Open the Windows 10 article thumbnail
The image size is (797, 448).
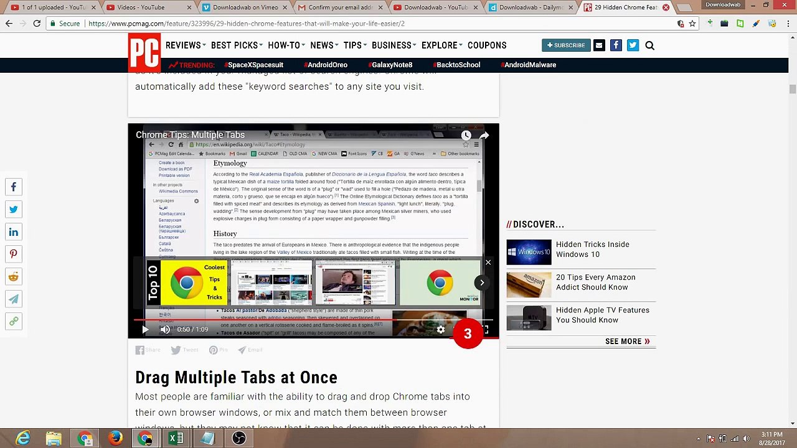(529, 252)
